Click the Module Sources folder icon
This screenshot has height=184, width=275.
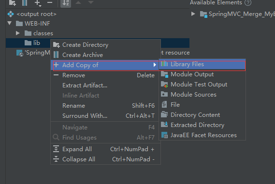164,94
